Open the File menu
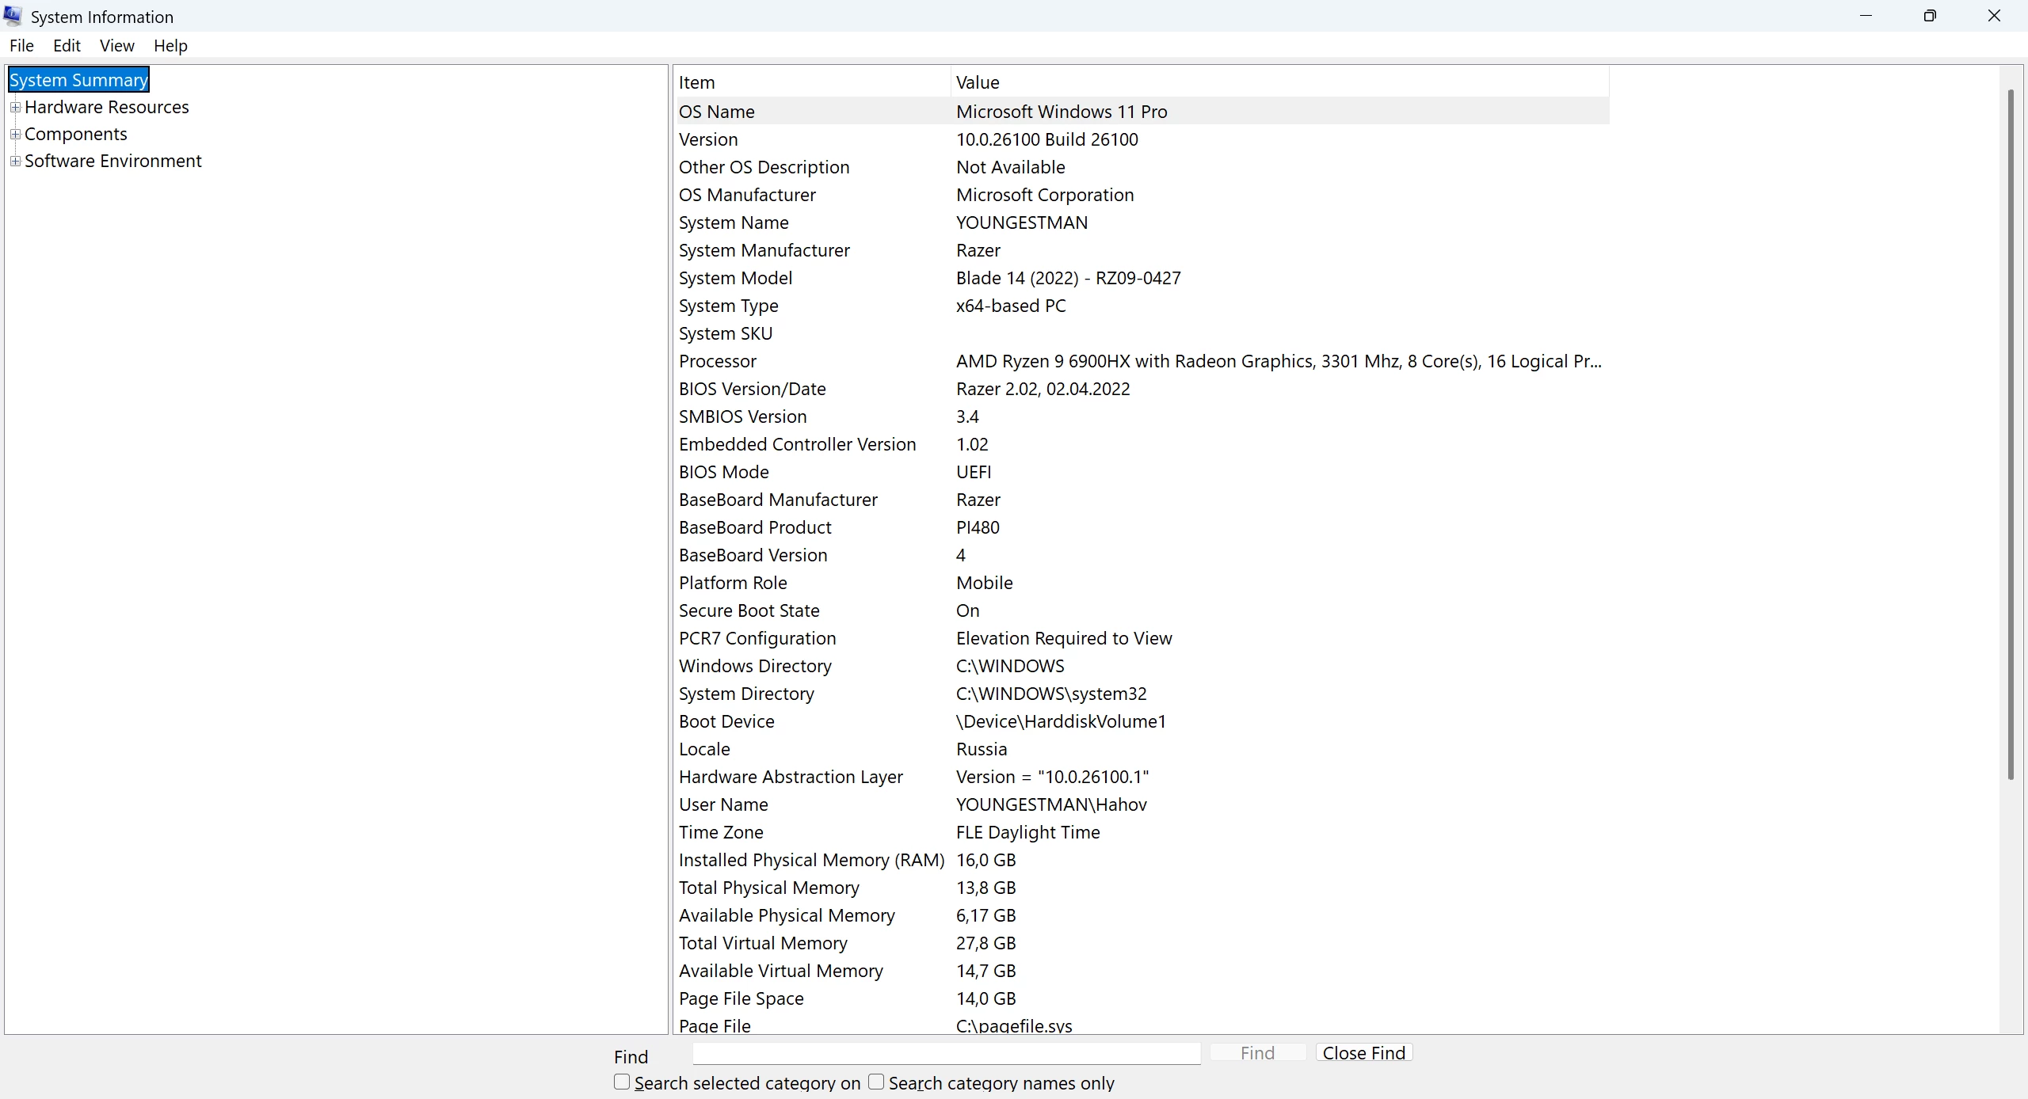 click(21, 46)
